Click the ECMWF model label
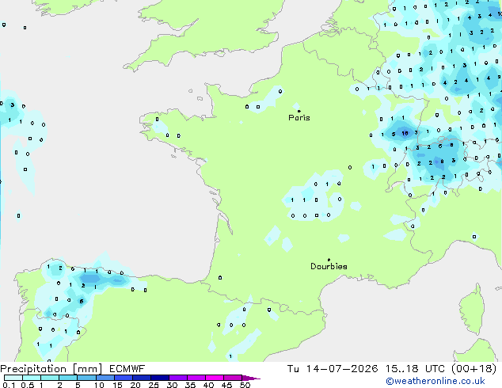This screenshot has height=388, width=502. [x=127, y=369]
